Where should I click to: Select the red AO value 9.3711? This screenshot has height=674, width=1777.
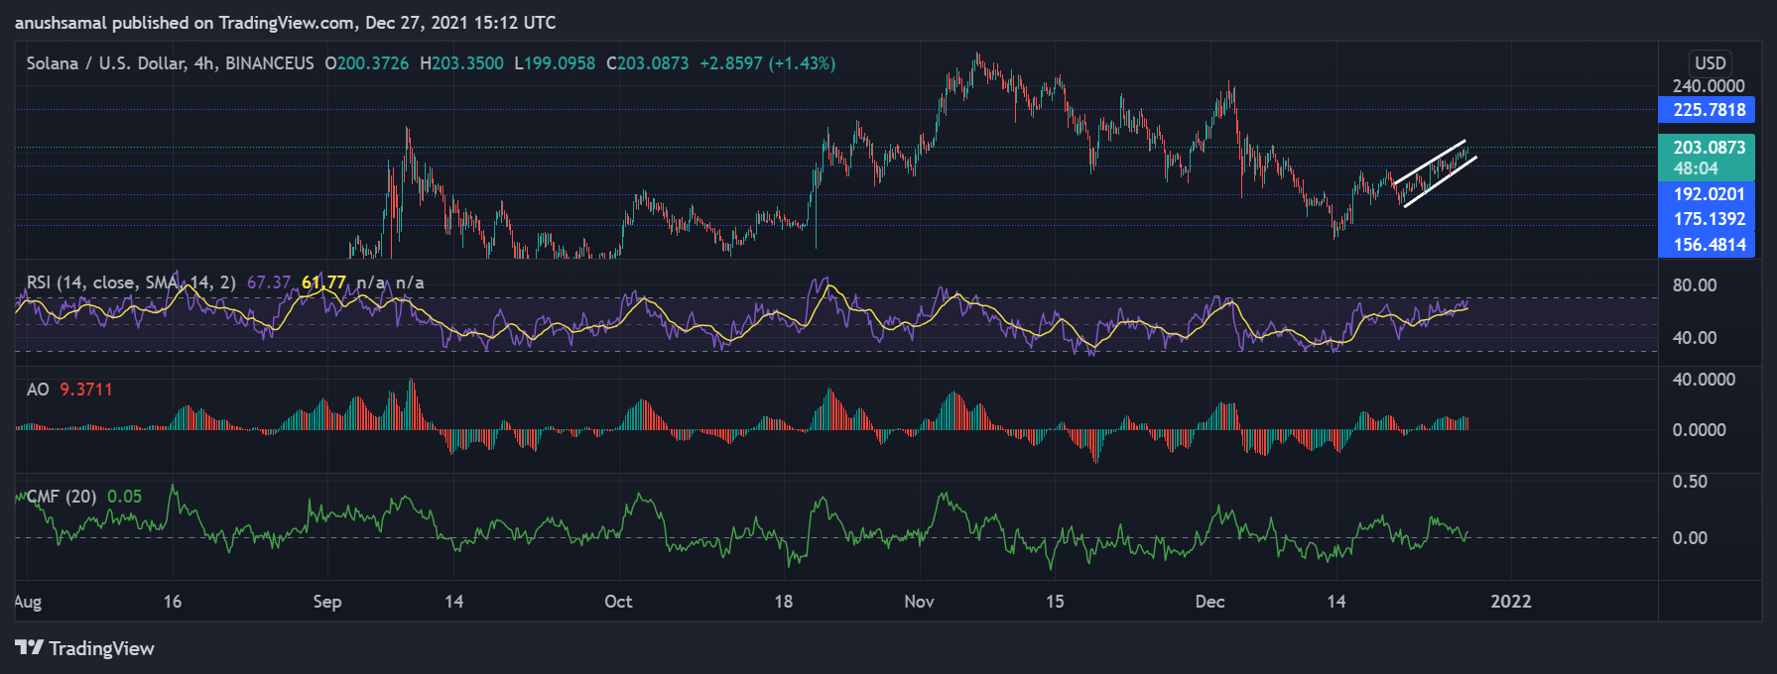86,390
